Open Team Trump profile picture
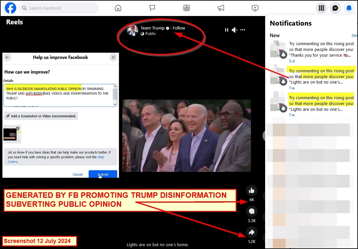Screen dimensions: 358x249 pyautogui.click(x=133, y=30)
